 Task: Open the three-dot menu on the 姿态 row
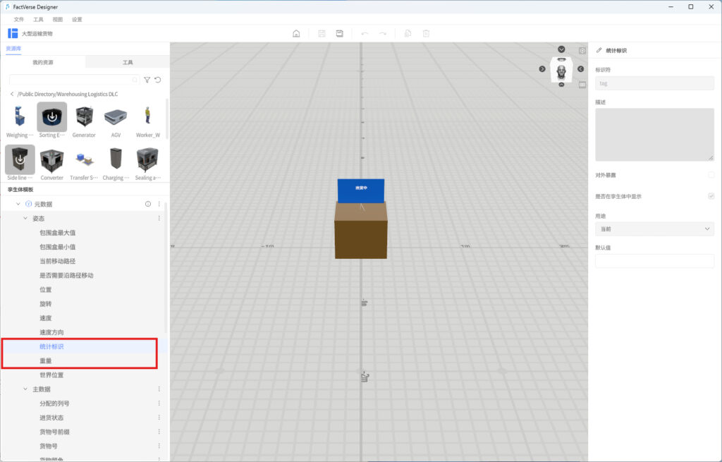(159, 219)
